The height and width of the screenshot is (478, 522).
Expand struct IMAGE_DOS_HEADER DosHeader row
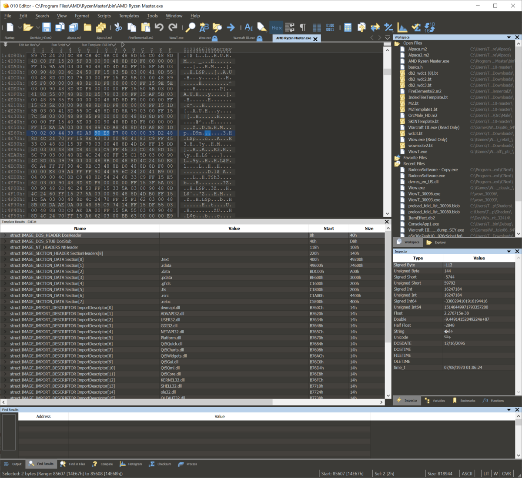click(x=6, y=235)
